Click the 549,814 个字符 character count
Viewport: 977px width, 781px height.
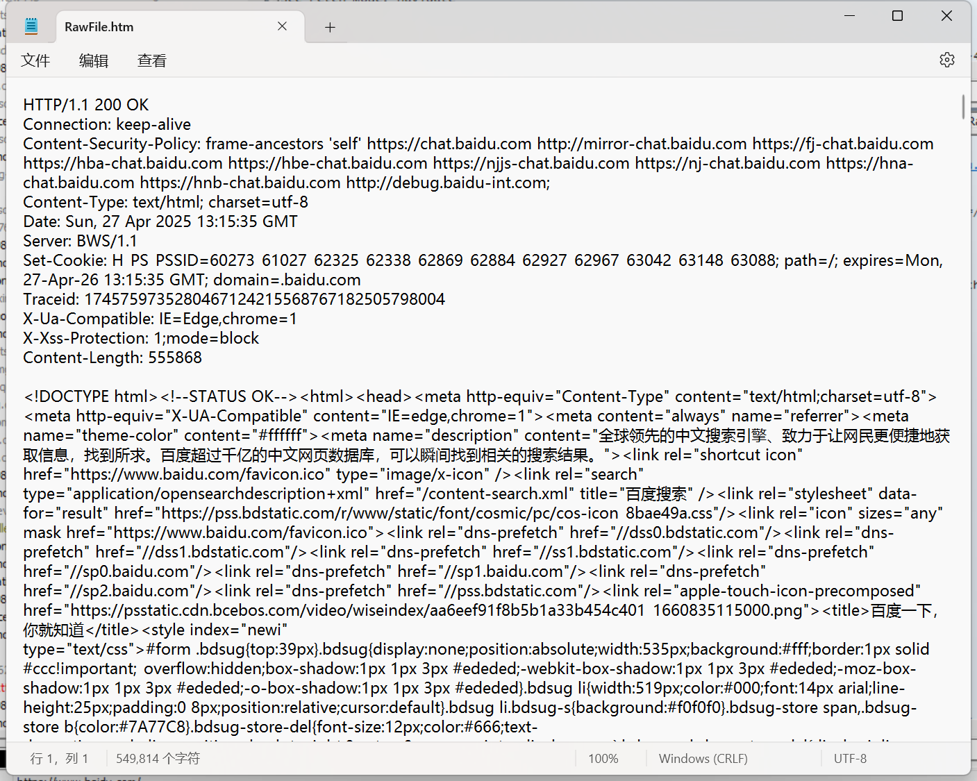click(158, 759)
